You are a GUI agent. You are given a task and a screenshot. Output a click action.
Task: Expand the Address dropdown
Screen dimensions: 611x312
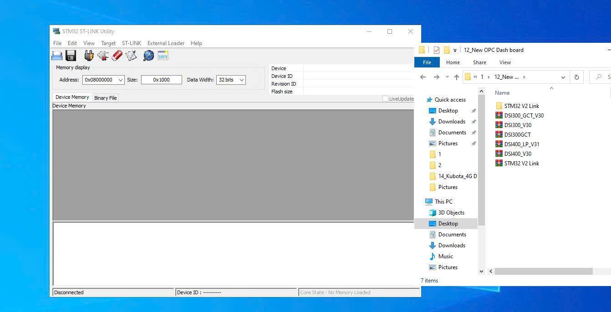121,80
